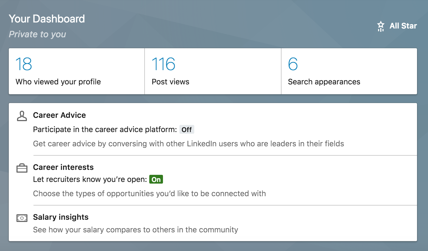Open the Who viewed your profile card
428x251 pixels.
tap(77, 71)
